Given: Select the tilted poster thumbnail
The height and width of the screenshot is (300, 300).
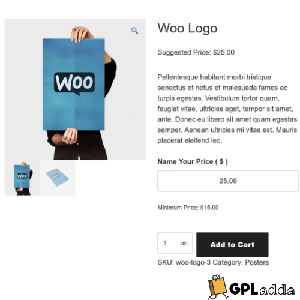Looking at the screenshot, I should 58,178.
